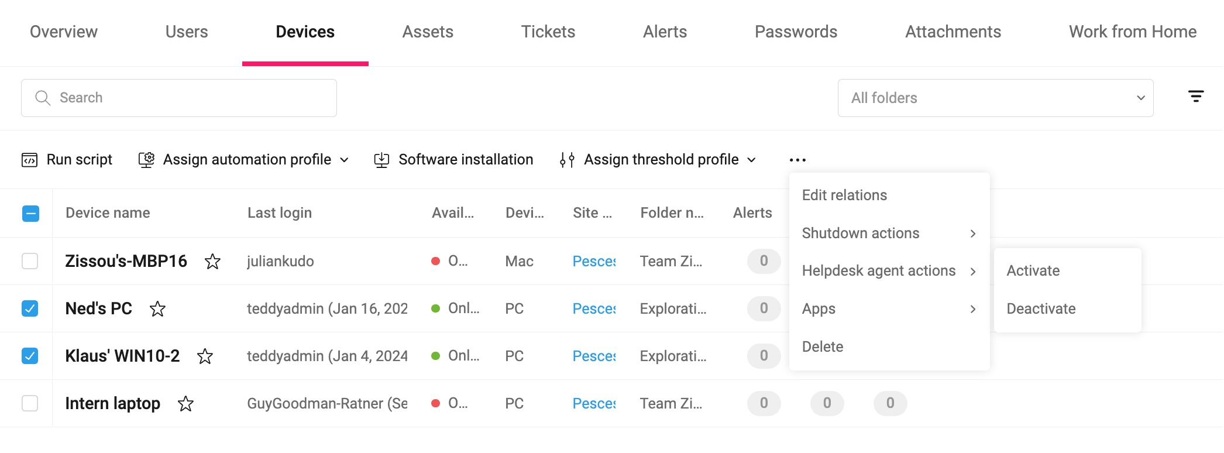Image resolution: width=1224 pixels, height=453 pixels.
Task: Click the online status dot for Klaus' WIN10-2
Action: (435, 356)
